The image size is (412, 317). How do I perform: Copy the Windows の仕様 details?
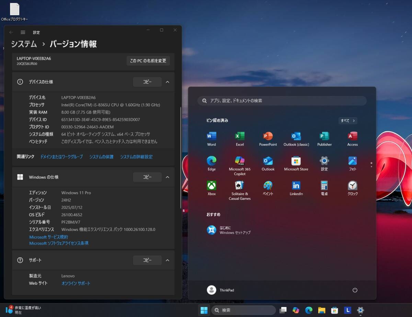point(147,177)
